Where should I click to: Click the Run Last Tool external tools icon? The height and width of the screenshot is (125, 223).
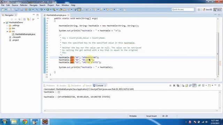coord(54,9)
